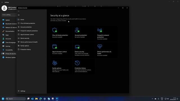The height and width of the screenshot is (101, 180).
Task: Show hidden system tray icons
Action: 152,99
